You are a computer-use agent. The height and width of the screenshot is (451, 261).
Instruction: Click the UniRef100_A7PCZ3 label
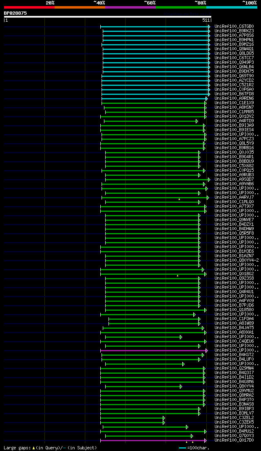tap(234, 139)
